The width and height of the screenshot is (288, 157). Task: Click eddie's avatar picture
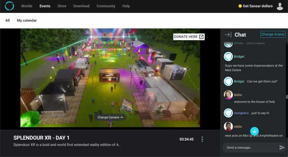(x=228, y=127)
